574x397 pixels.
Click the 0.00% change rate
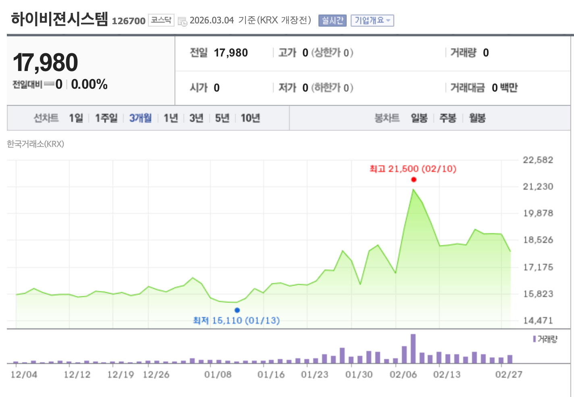[x=89, y=84]
